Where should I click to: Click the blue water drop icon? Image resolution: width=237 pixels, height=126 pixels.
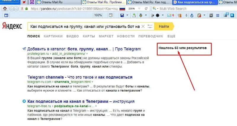point(192,15)
